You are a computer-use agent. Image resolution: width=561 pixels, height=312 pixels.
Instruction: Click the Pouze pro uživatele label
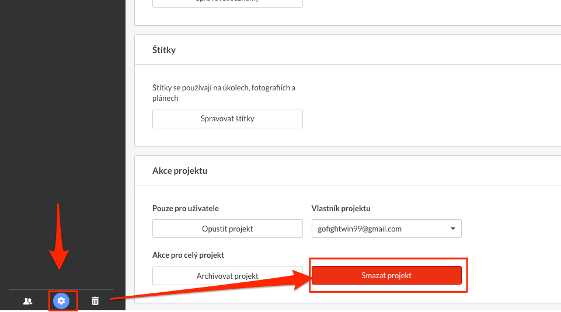[185, 208]
